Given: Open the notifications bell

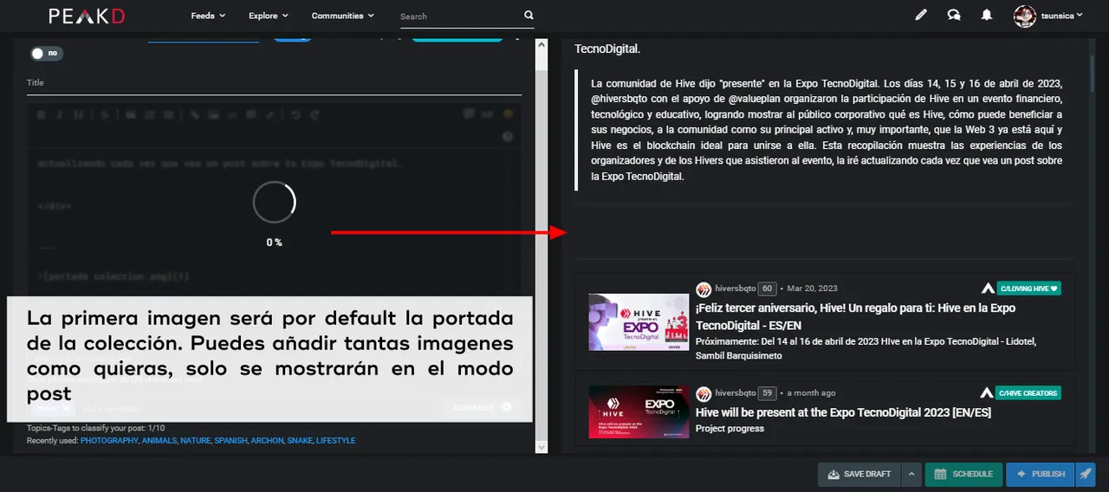Looking at the screenshot, I should tap(986, 15).
